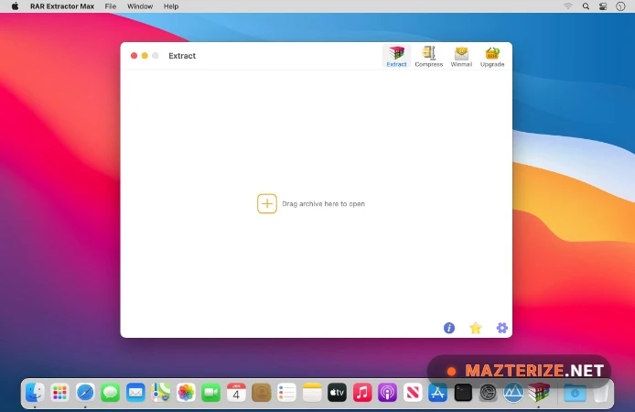Close the Extract window
635x412 pixels.
coord(135,56)
